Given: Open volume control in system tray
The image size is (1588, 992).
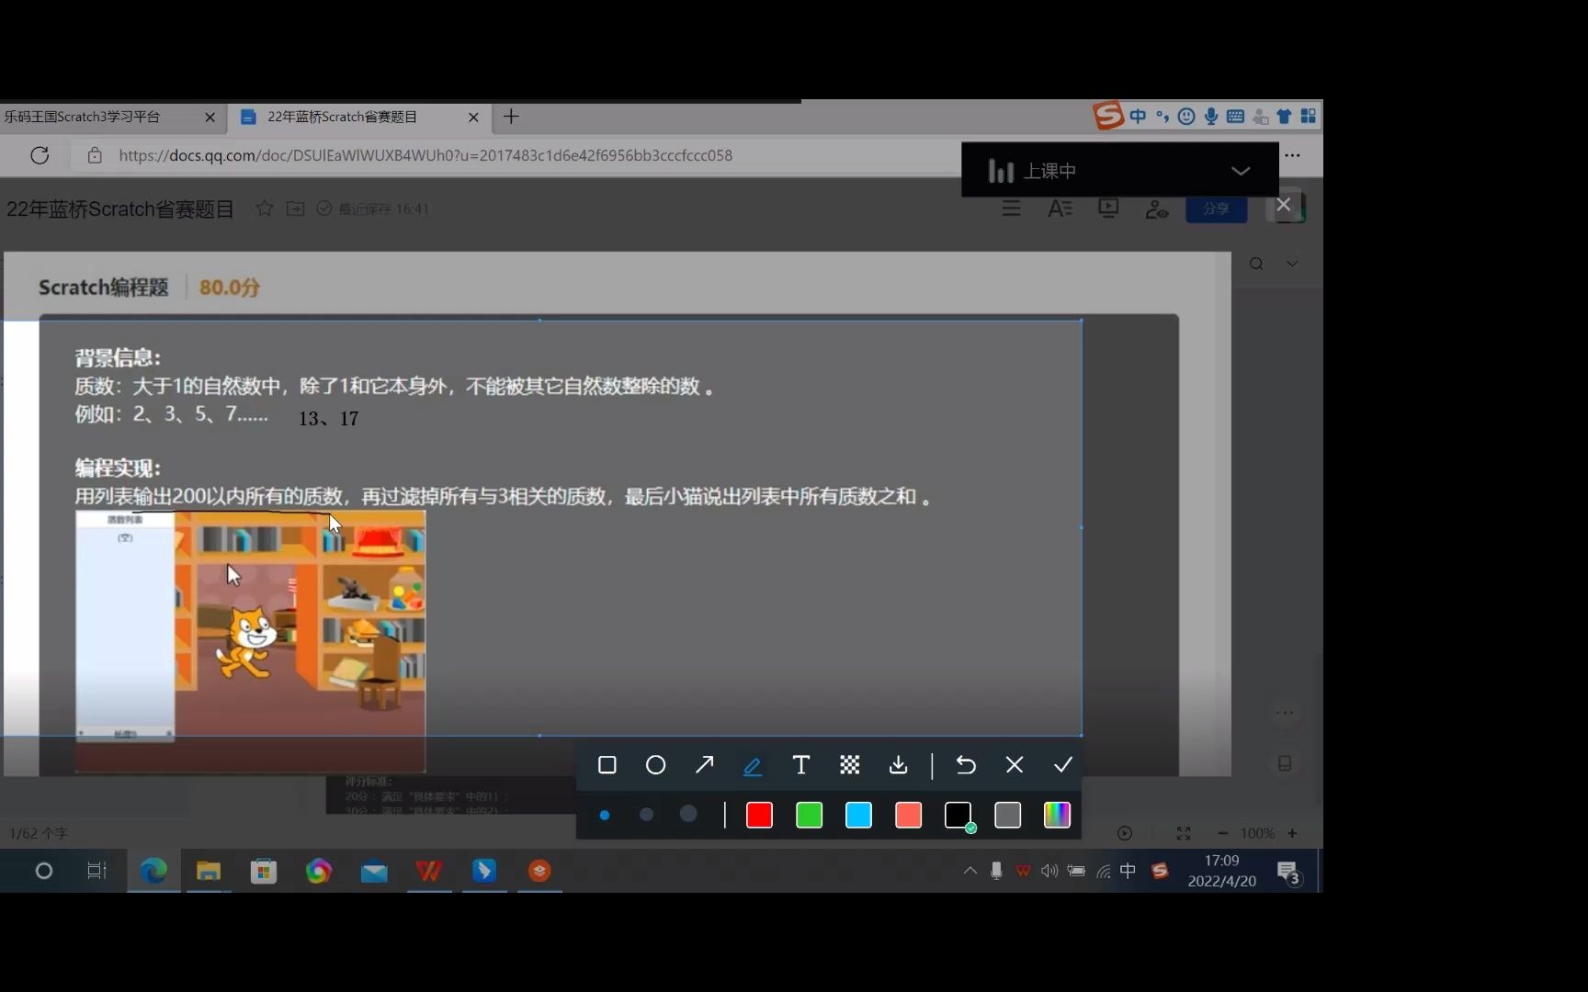Looking at the screenshot, I should click(x=1049, y=871).
